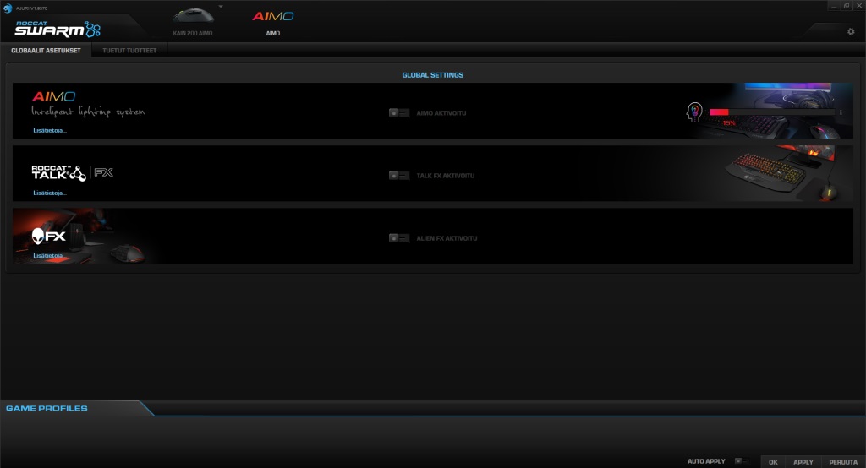Image resolution: width=866 pixels, height=468 pixels.
Task: Click the Intelligent lighting system tagline
Action: [x=88, y=112]
